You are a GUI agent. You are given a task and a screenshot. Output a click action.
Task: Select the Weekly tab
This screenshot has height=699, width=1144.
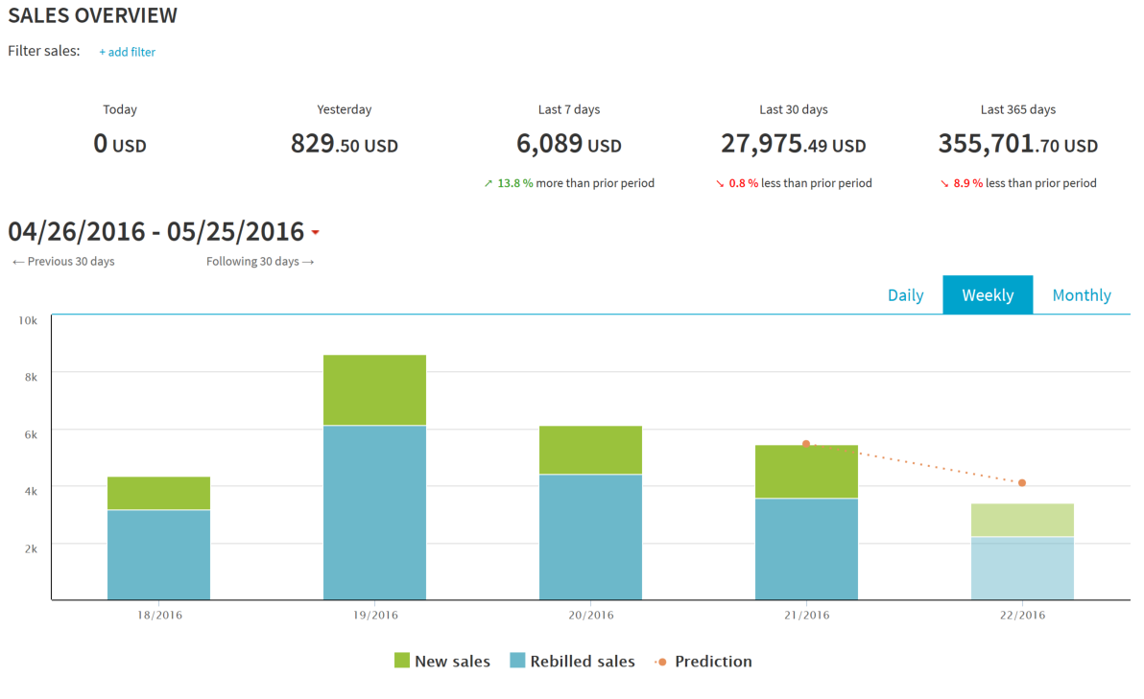point(988,295)
